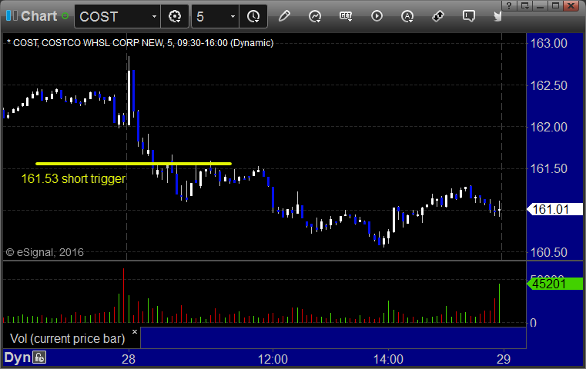Image resolution: width=586 pixels, height=369 pixels.
Task: Click the 14:00 time axis label
Action: 388,359
